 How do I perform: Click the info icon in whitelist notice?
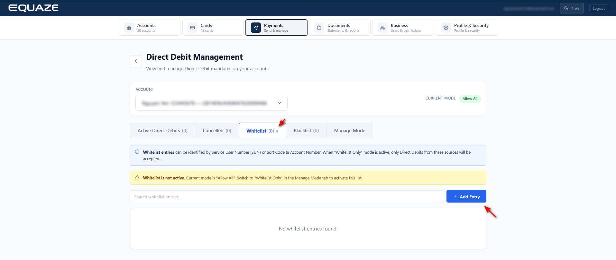point(137,152)
